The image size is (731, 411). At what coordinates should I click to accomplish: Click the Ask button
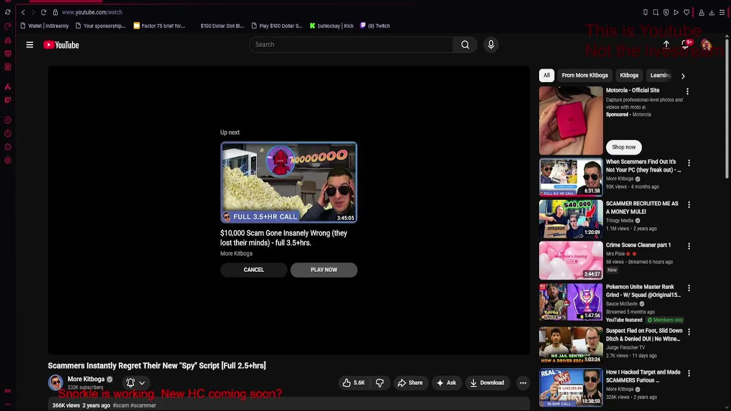[x=446, y=383]
